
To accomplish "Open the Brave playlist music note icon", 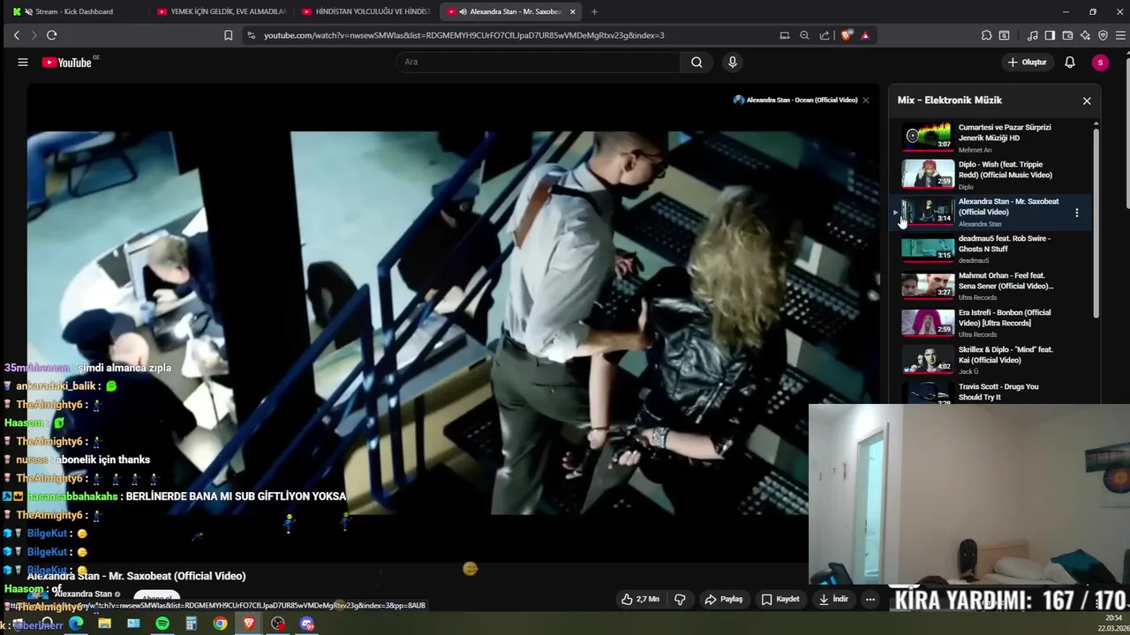I will tap(1032, 35).
